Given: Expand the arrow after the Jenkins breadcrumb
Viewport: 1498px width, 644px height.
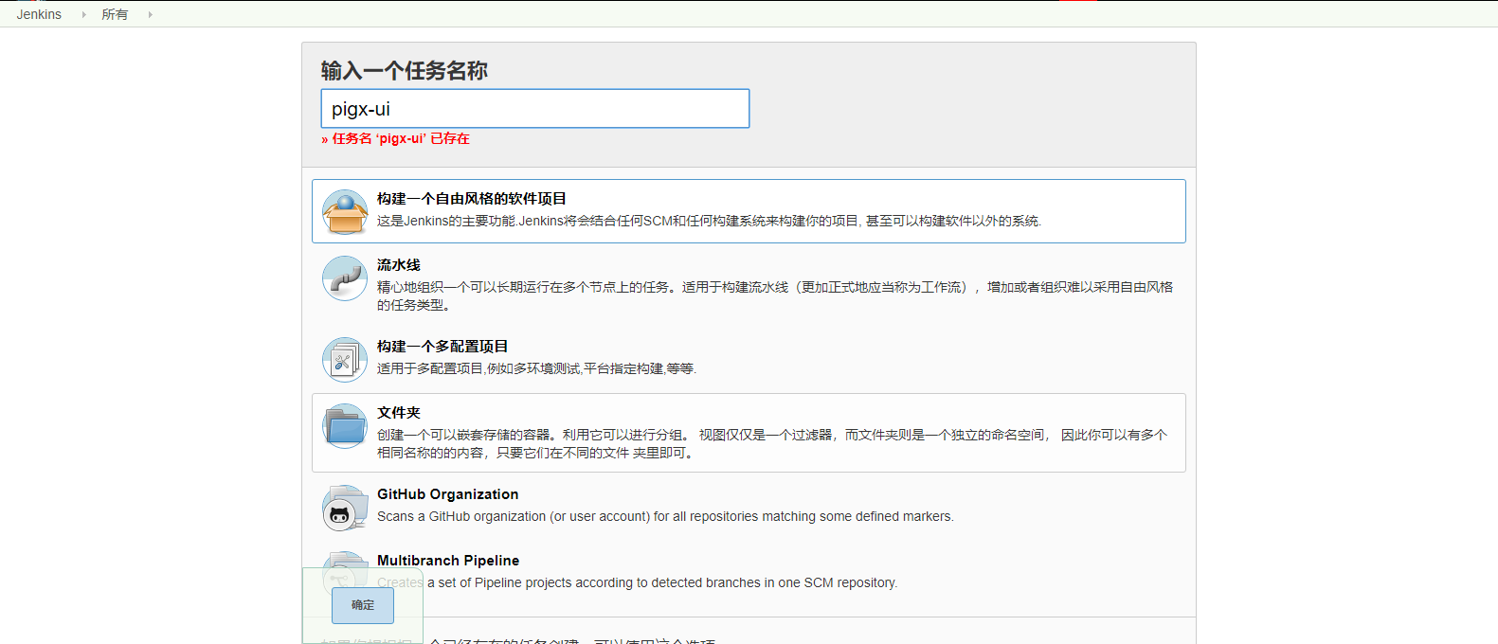Looking at the screenshot, I should [83, 14].
